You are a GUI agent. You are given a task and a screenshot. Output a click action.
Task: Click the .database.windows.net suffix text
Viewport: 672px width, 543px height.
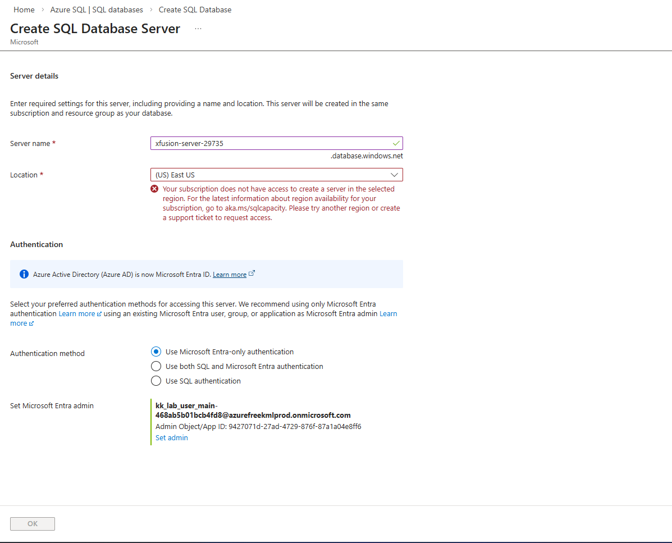[x=367, y=156]
